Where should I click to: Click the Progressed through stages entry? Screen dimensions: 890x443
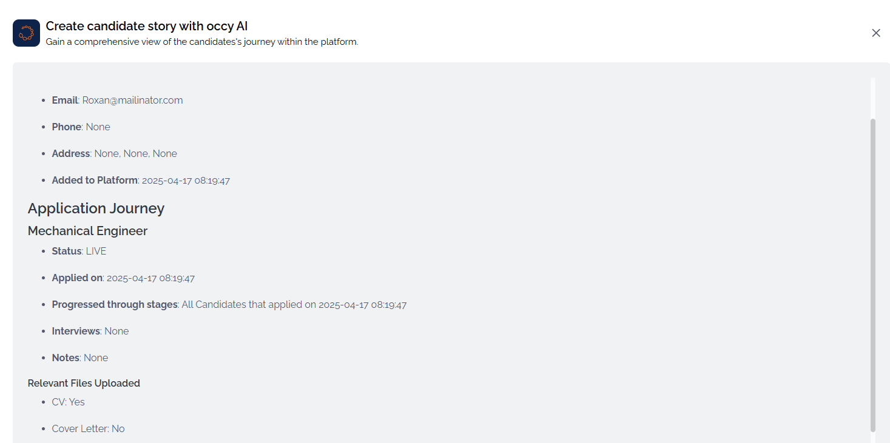[x=229, y=305]
